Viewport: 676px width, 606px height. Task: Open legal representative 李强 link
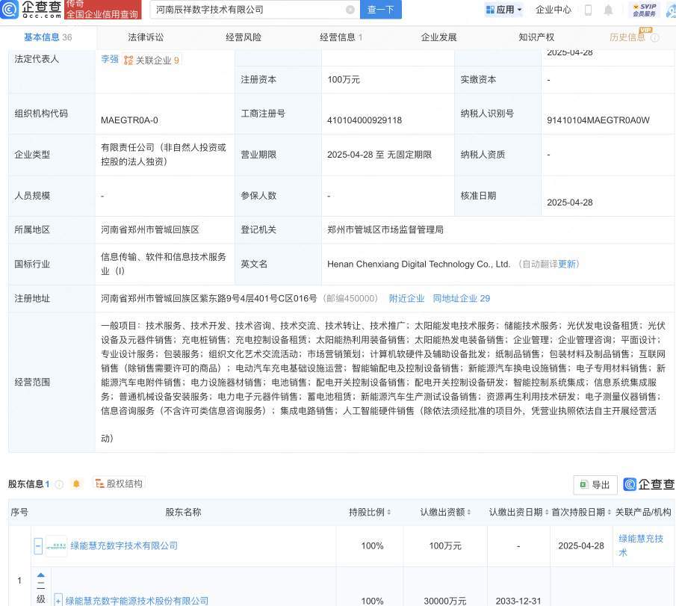(110, 60)
